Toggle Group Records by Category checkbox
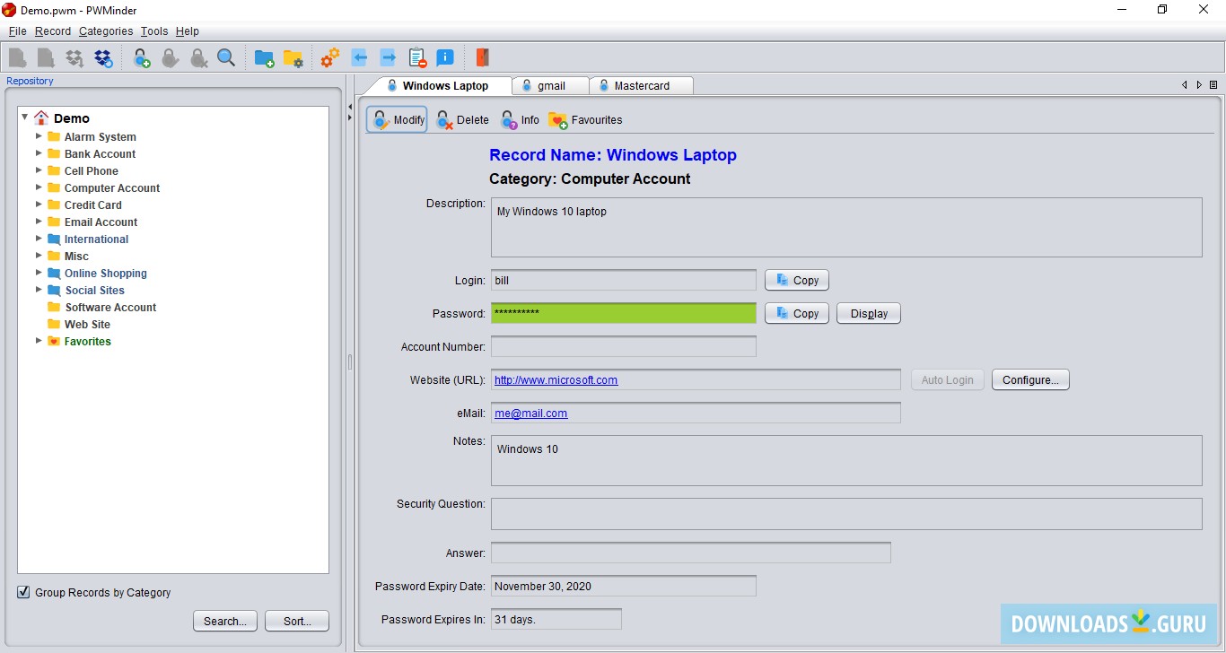Image resolution: width=1226 pixels, height=653 pixels. click(23, 592)
